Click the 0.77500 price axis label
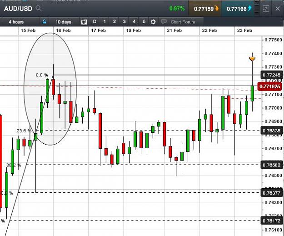284x236 pixels. (x=273, y=40)
